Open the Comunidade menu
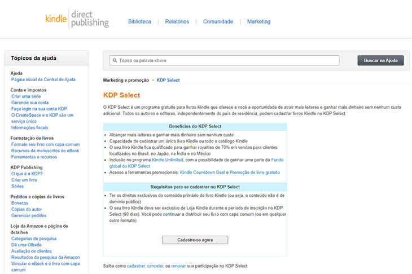This screenshot has width=412, height=274. coord(218,21)
